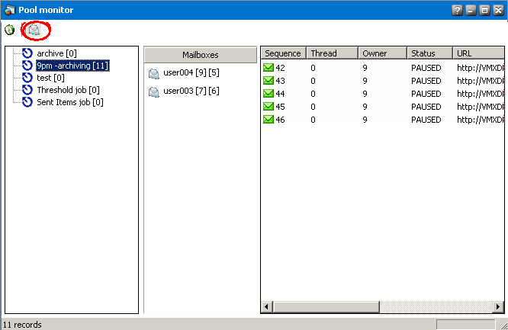Click PAUSED status in row 42
Viewport: 508px width, 330px height.
tap(426, 68)
